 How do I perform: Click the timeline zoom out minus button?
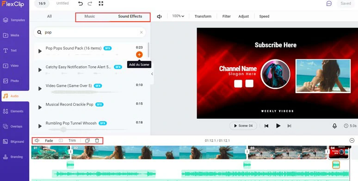pos(352,140)
